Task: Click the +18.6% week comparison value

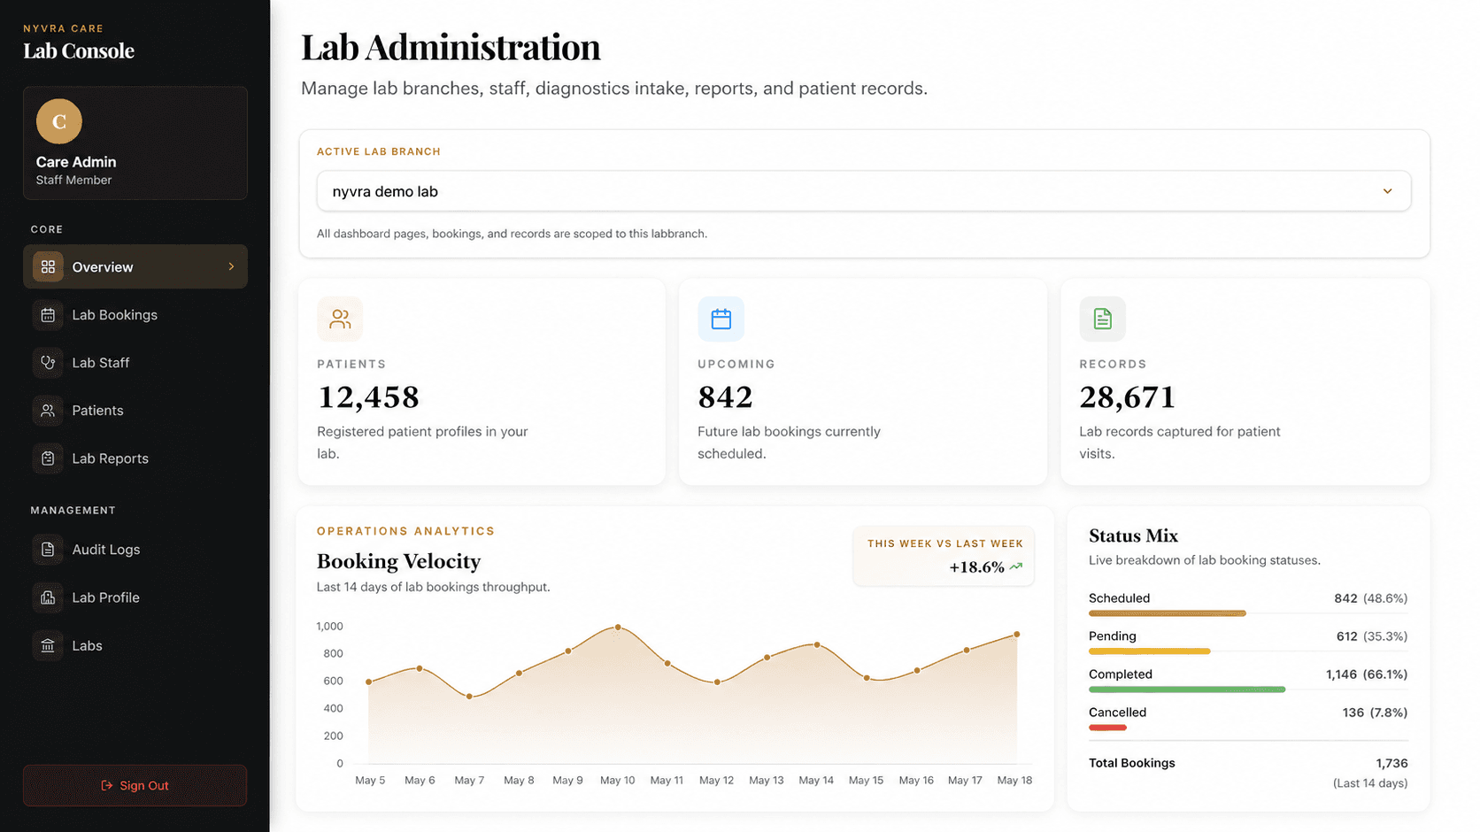Action: 976,567
